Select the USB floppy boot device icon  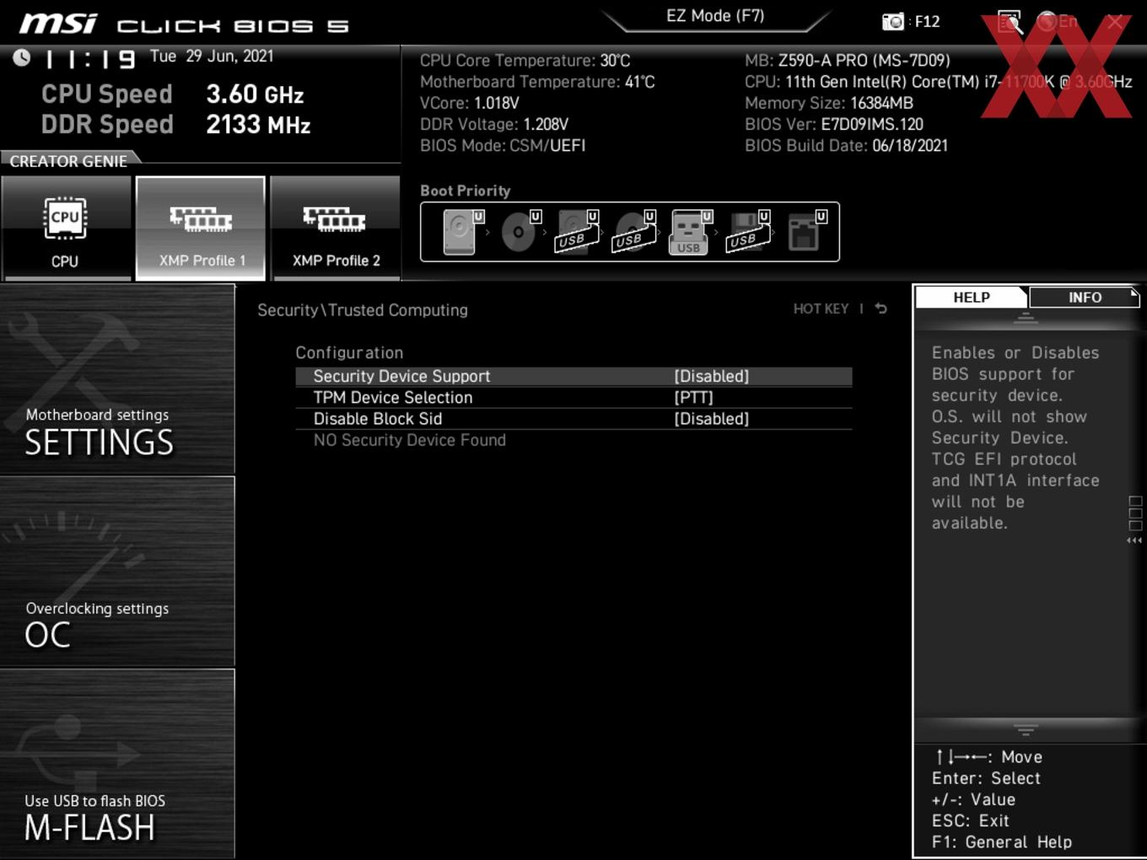coord(747,232)
